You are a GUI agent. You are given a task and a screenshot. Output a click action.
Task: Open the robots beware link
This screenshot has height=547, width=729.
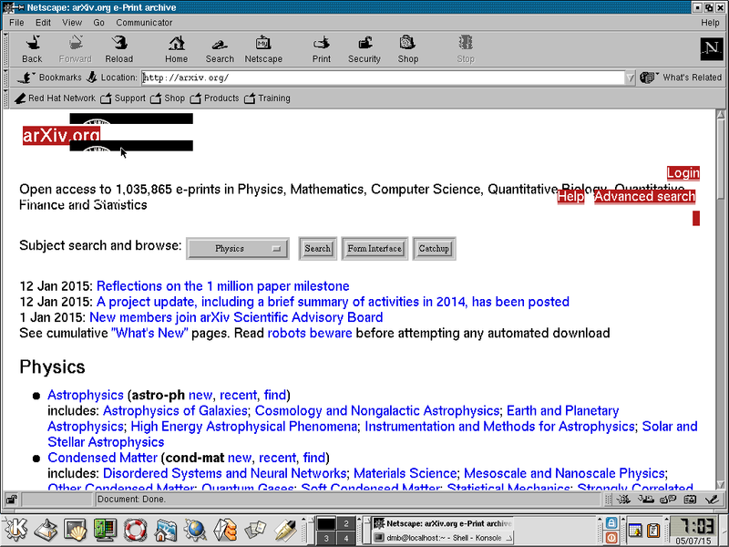pyautogui.click(x=310, y=333)
